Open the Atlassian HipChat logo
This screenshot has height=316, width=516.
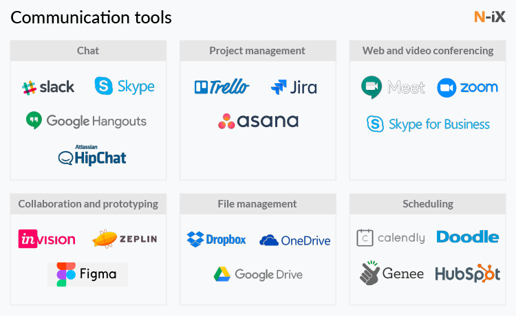pyautogui.click(x=92, y=155)
